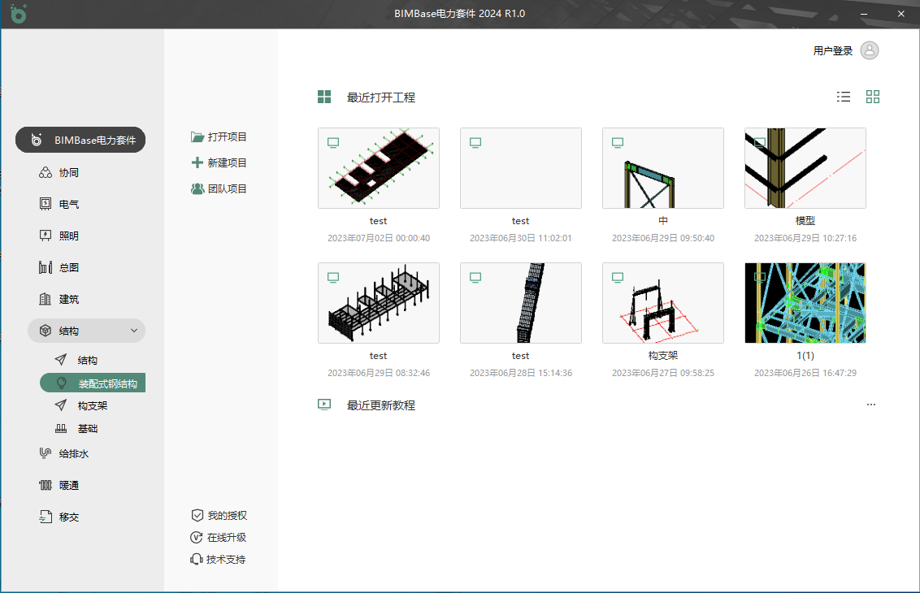Switch to grid view icon

click(873, 97)
